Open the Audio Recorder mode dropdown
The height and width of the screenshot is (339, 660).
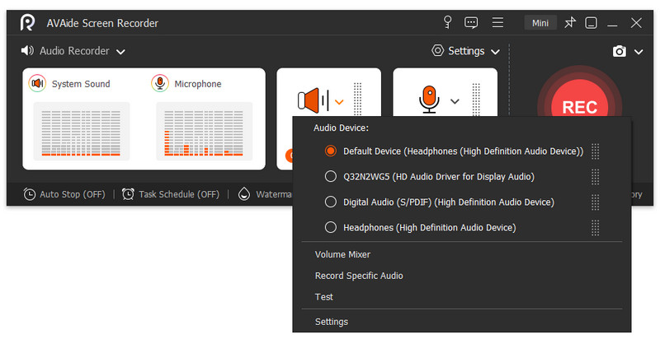point(120,52)
